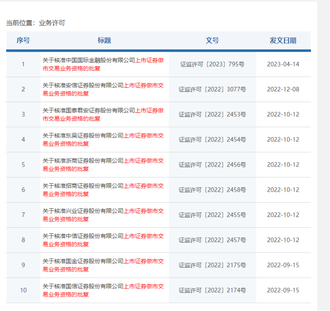Click the 业务许可 breadcrumb text
This screenshot has height=311, width=330.
tap(52, 23)
